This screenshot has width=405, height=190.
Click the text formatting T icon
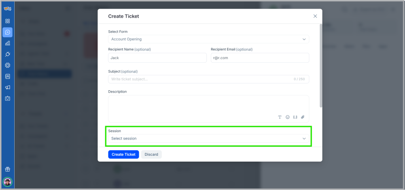click(x=280, y=117)
